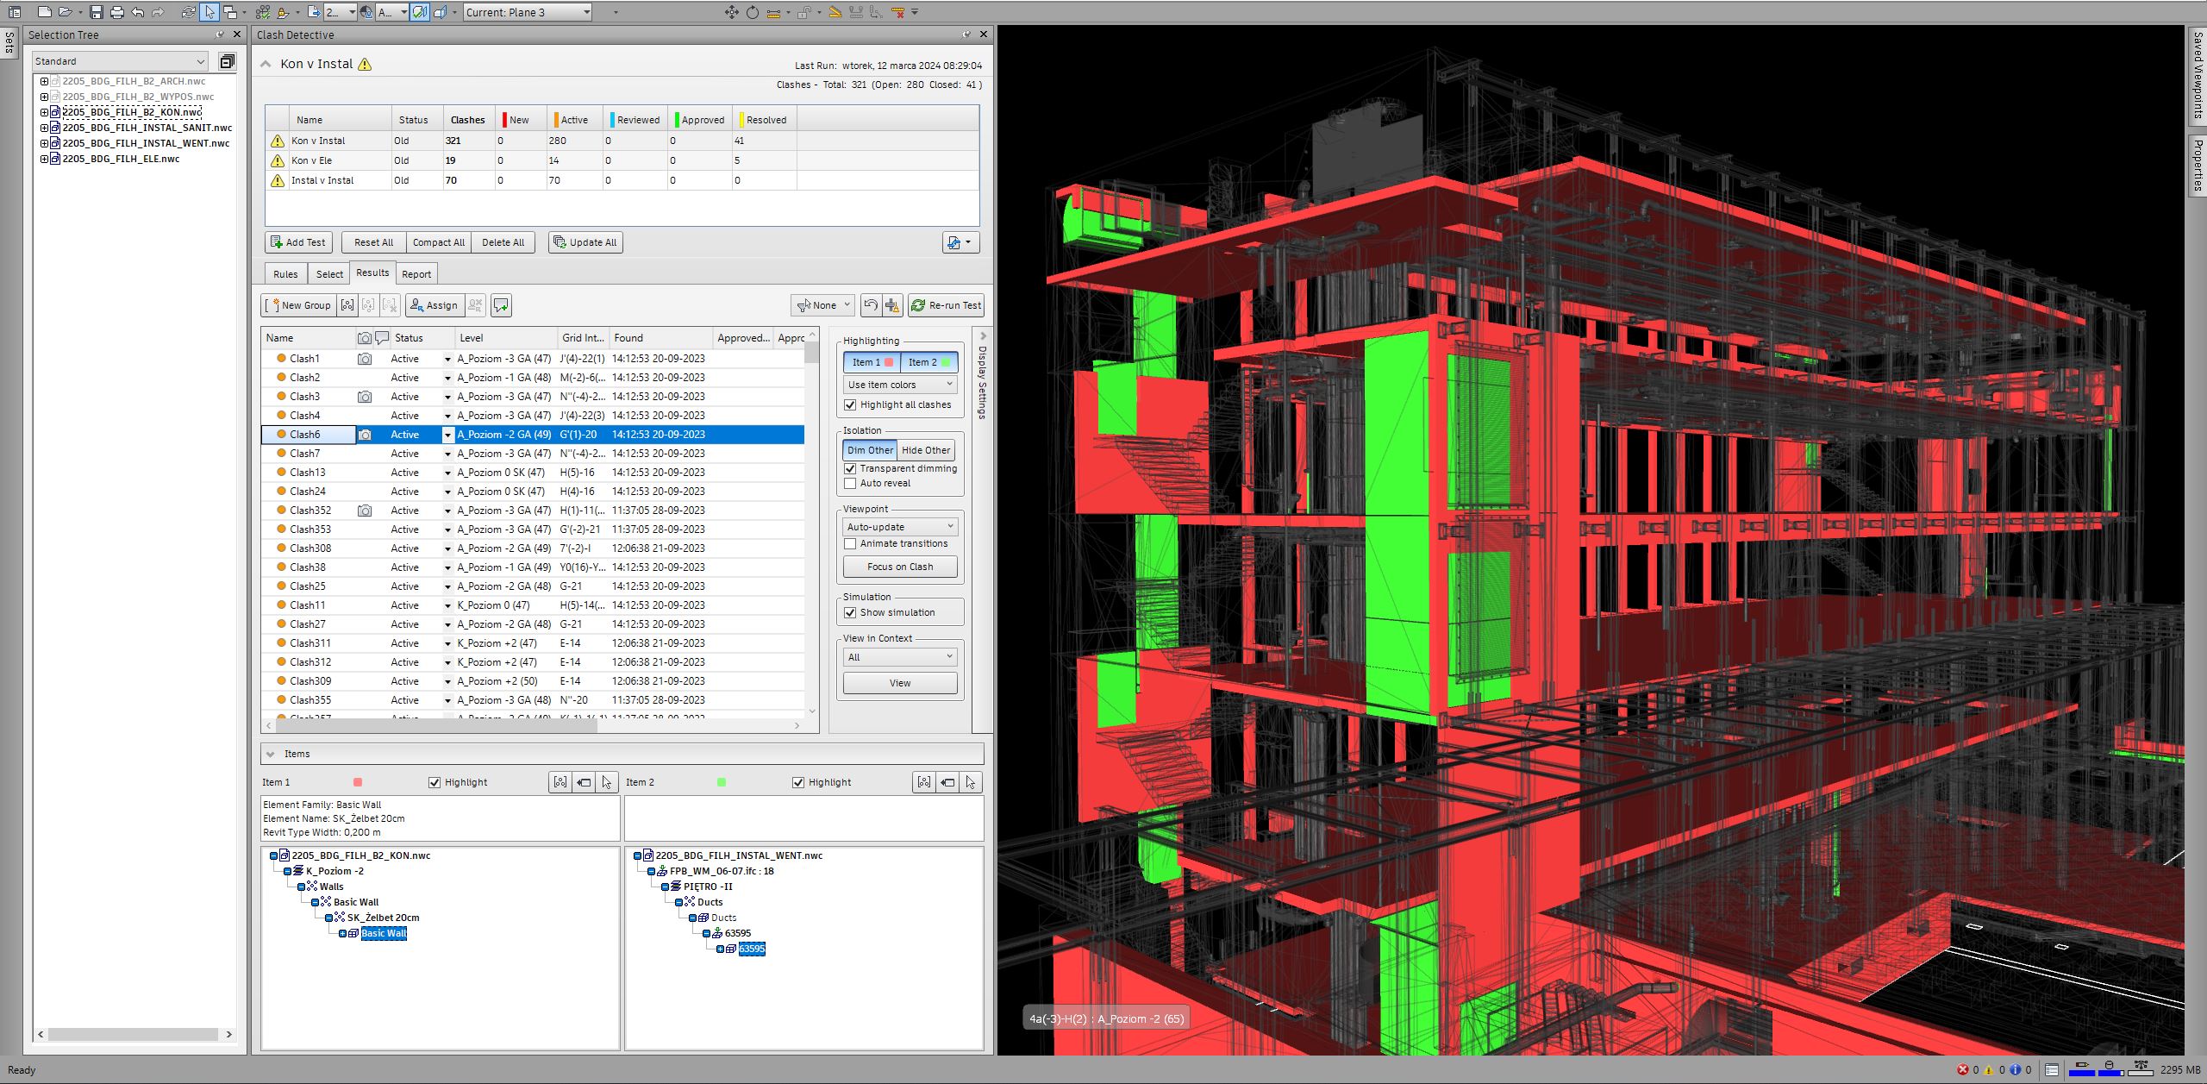The height and width of the screenshot is (1084, 2207).
Task: Click the Assign clash icon button
Action: click(434, 305)
